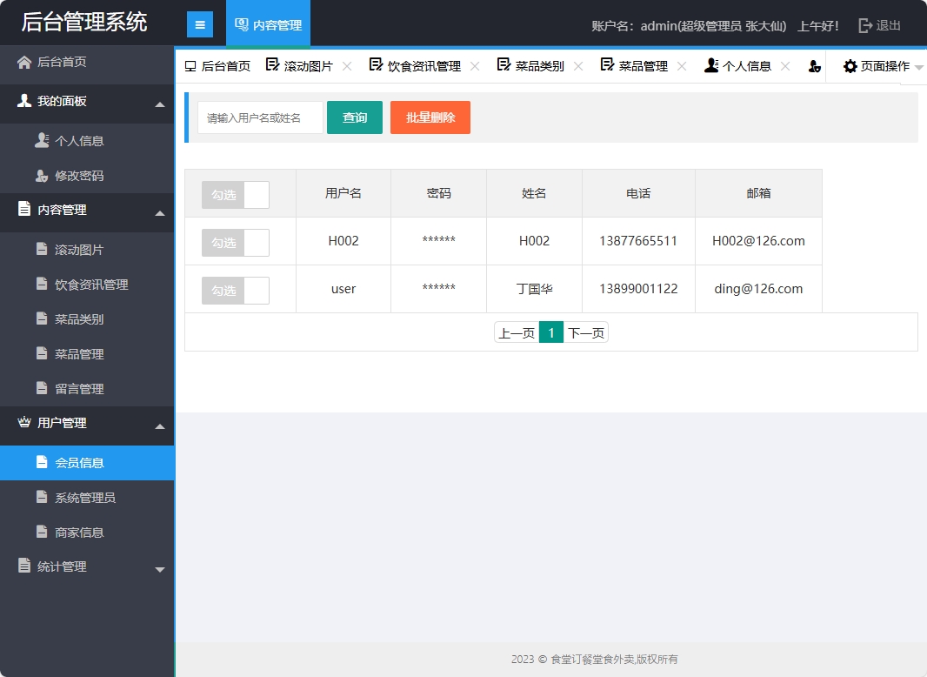Image resolution: width=927 pixels, height=677 pixels.
Task: Click the hamburger sidebar toggle icon
Action: [x=201, y=23]
